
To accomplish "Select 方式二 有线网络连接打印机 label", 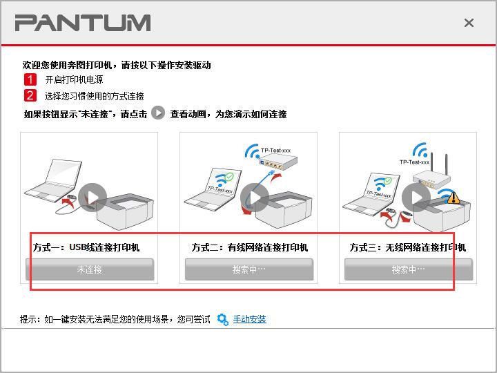I will point(249,247).
